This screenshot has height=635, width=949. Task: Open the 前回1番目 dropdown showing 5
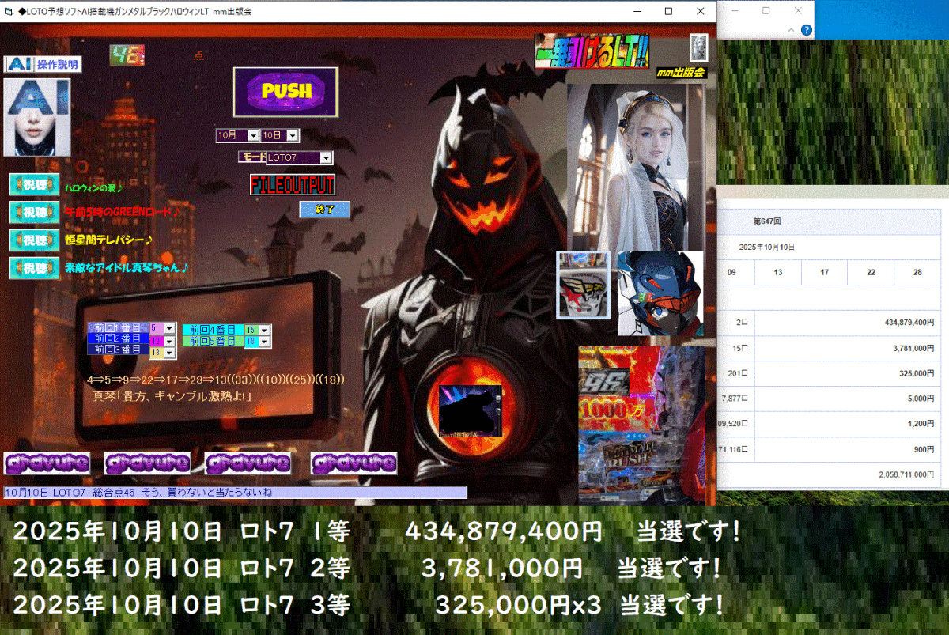tap(168, 328)
